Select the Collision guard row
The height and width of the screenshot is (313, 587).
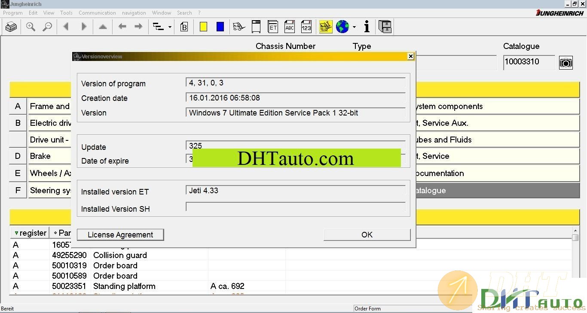(x=291, y=255)
